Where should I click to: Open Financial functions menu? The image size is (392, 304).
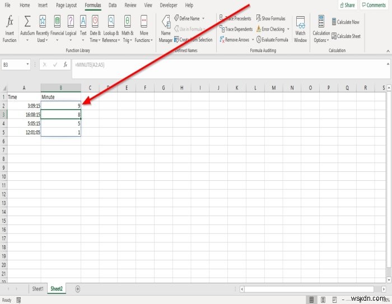[x=57, y=29]
